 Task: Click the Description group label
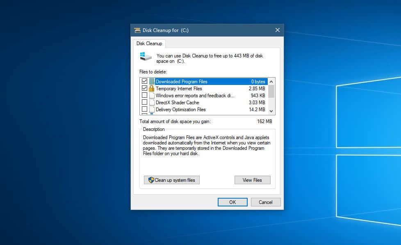[154, 129]
